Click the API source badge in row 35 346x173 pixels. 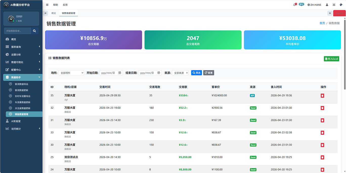click(252, 96)
